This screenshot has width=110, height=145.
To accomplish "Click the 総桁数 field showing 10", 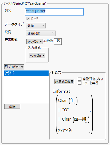I will pos(58,42).
